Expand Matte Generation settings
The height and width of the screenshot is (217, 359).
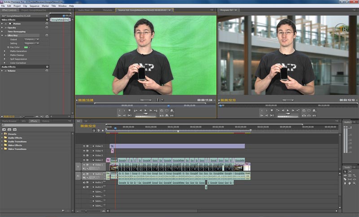[x=5, y=51]
